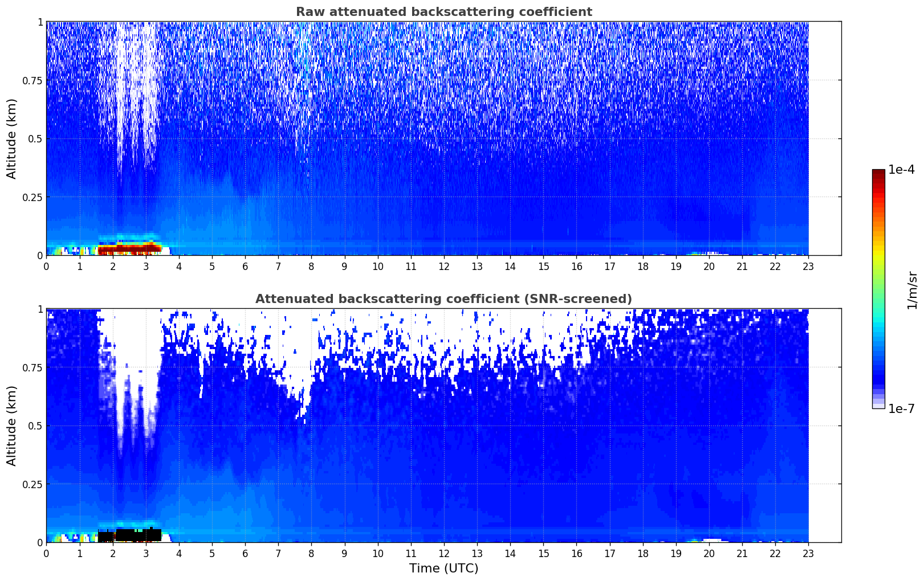Click the dark red top of the colorbar
The image size is (924, 581).
click(x=878, y=174)
